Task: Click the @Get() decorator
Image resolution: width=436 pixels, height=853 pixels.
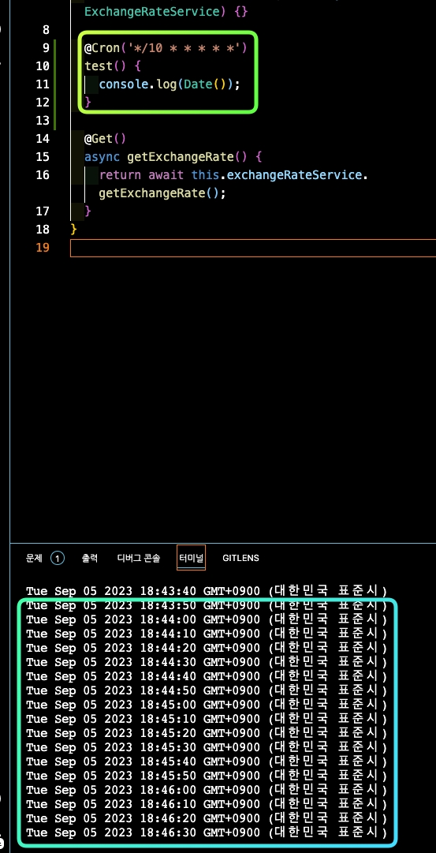Action: coord(105,139)
